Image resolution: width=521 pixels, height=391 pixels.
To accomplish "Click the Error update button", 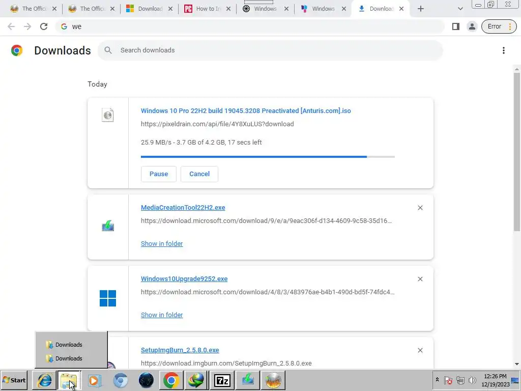I will pos(499,26).
